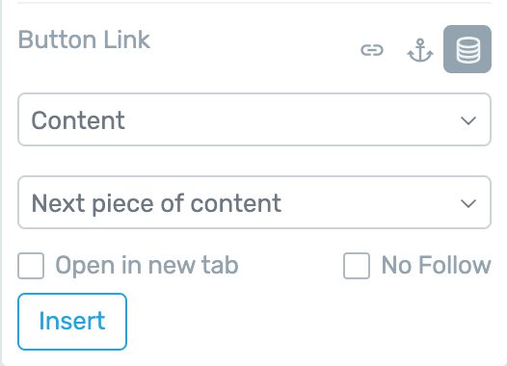Tick the No Follow checkbox
This screenshot has width=507, height=366.
pyautogui.click(x=357, y=266)
